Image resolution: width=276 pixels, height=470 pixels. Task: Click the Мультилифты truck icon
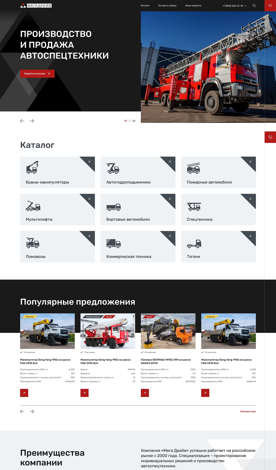click(33, 206)
